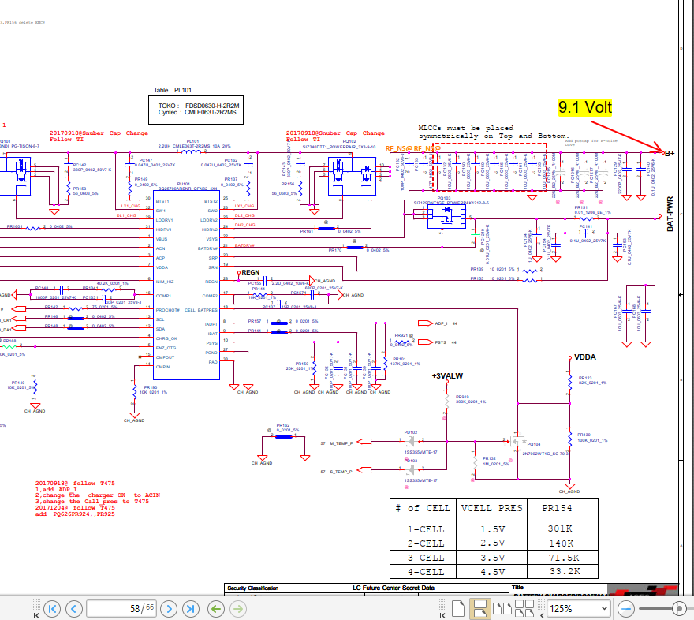Click the 'PROCHOT#' pin label
This screenshot has width=694, height=620.
(168, 310)
